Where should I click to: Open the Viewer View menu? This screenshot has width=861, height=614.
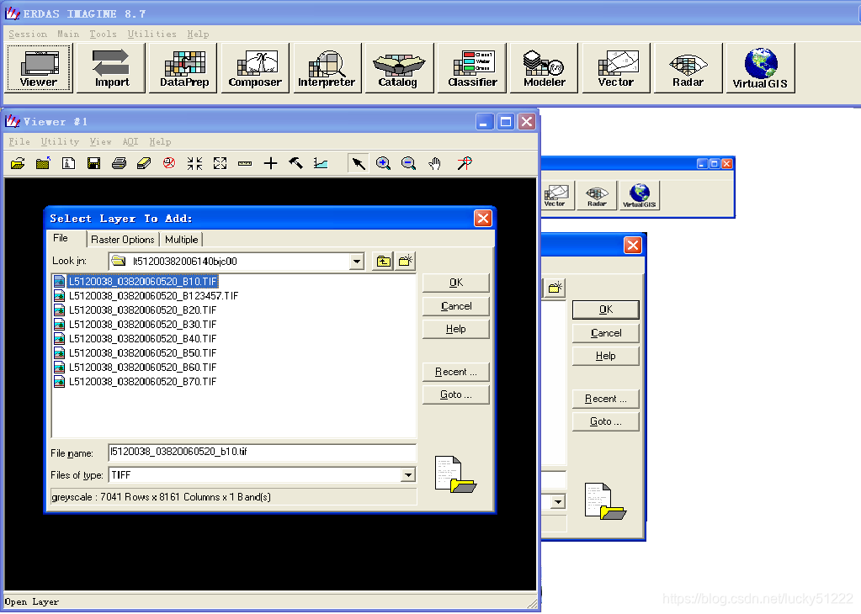100,141
